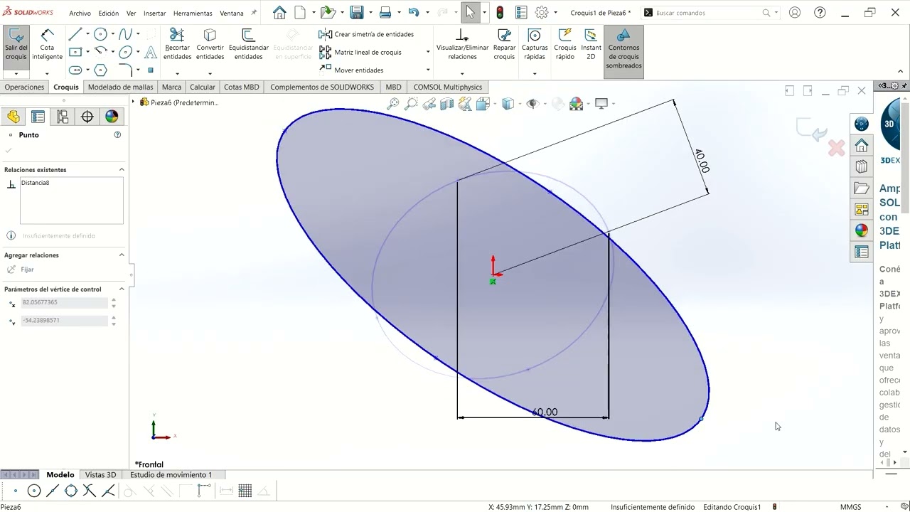Switch to Operaciones tab
Screen dimensions: 910x512
pyautogui.click(x=24, y=87)
